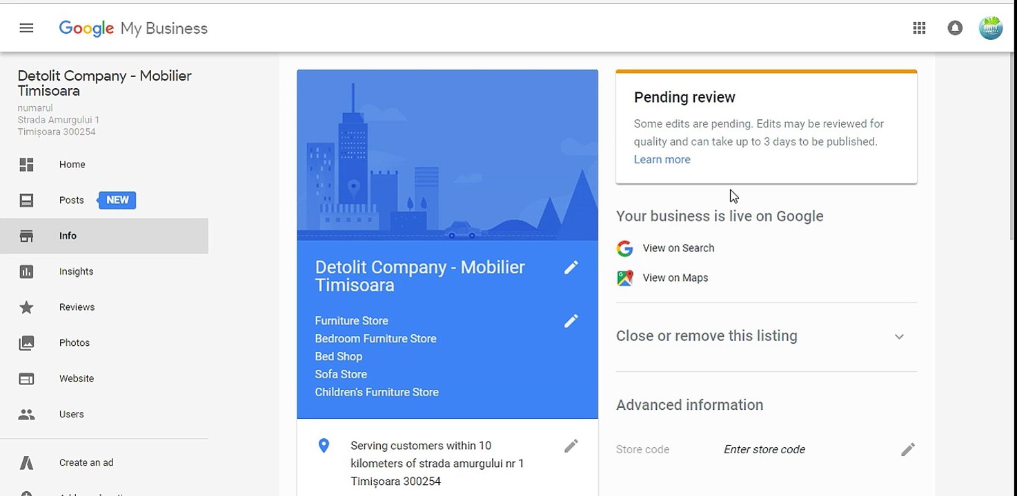Open Posts in sidebar
The height and width of the screenshot is (496, 1017).
pyautogui.click(x=72, y=200)
